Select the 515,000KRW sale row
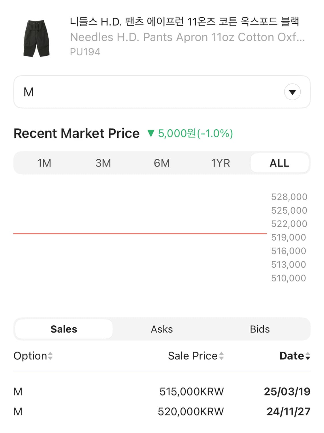The width and height of the screenshot is (324, 433). 191,392
